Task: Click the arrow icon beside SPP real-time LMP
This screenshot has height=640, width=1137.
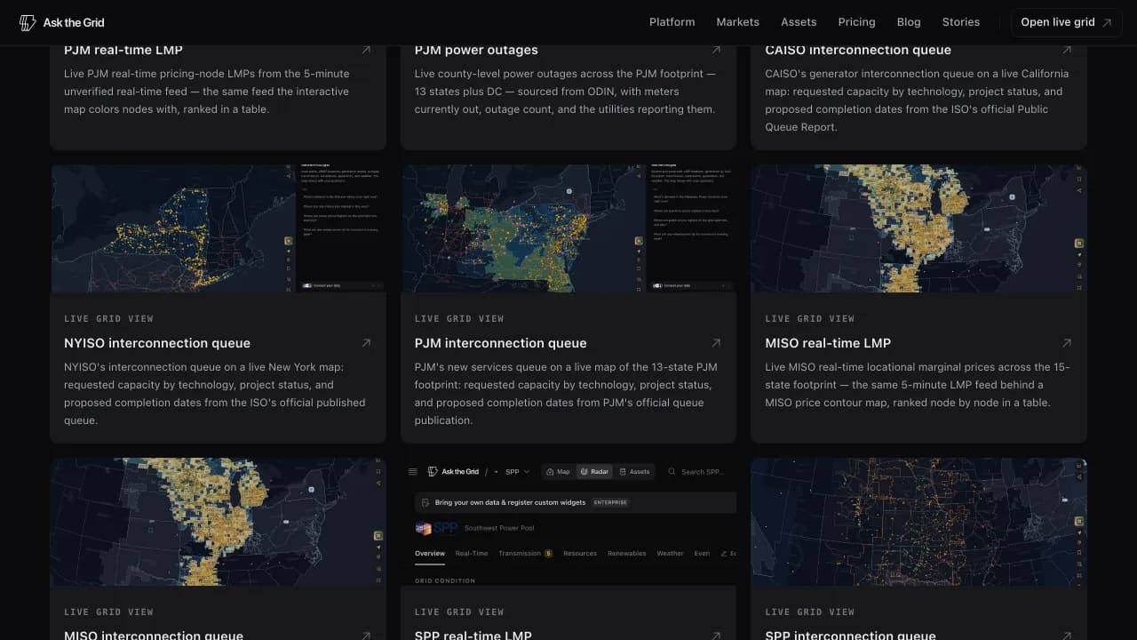Action: click(716, 636)
